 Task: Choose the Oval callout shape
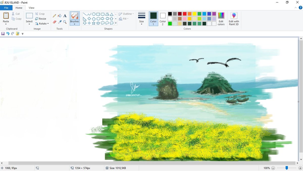(x=107, y=23)
